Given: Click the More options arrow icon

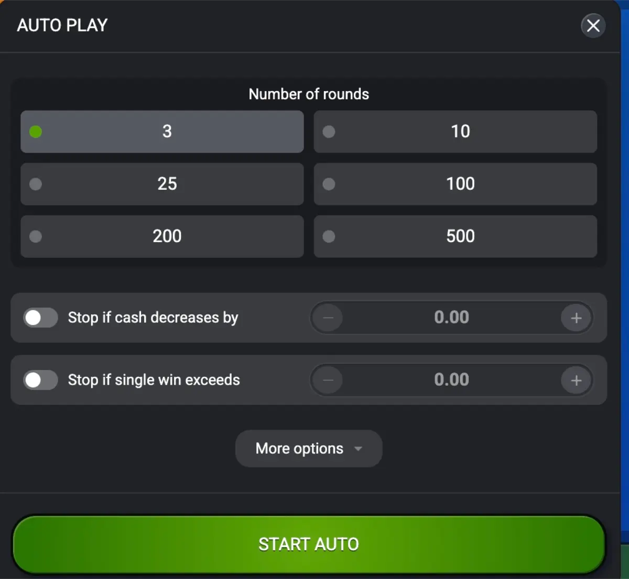Looking at the screenshot, I should (359, 449).
